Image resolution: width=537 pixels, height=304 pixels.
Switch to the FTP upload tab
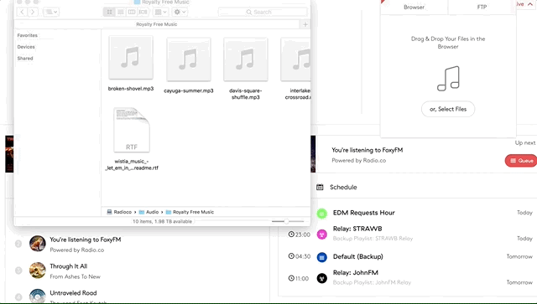coord(482,8)
